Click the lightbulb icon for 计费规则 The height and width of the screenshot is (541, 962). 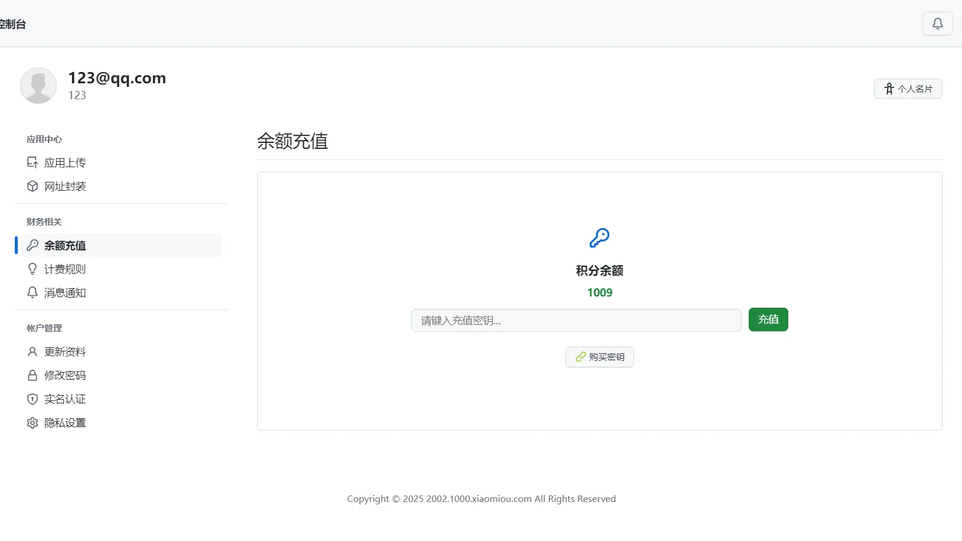coord(32,269)
